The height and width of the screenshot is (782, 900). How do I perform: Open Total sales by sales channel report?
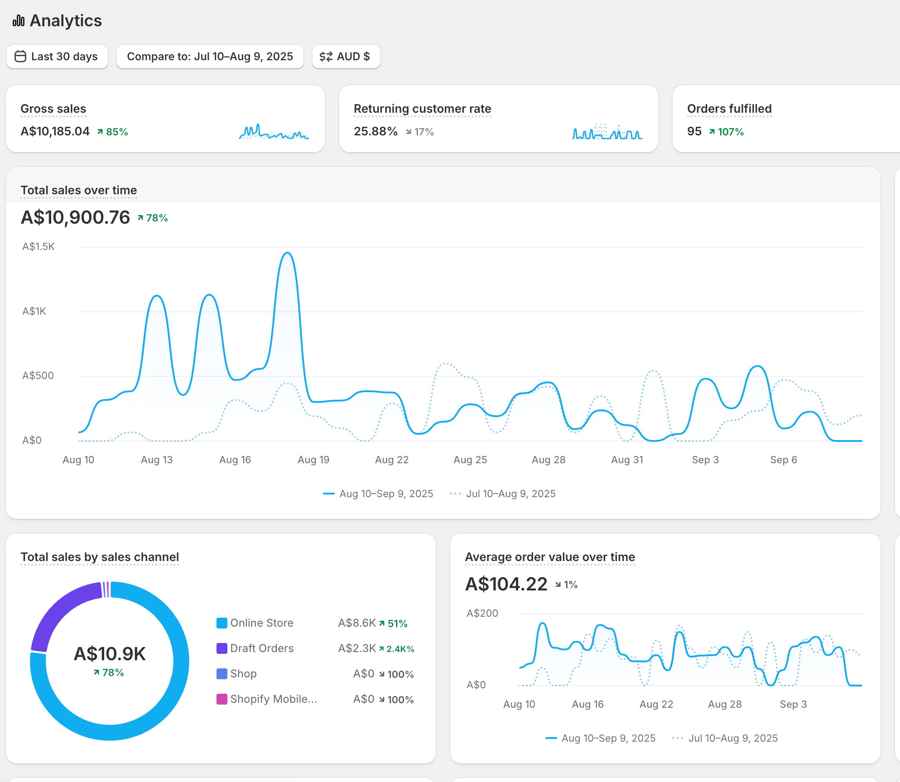tap(100, 557)
